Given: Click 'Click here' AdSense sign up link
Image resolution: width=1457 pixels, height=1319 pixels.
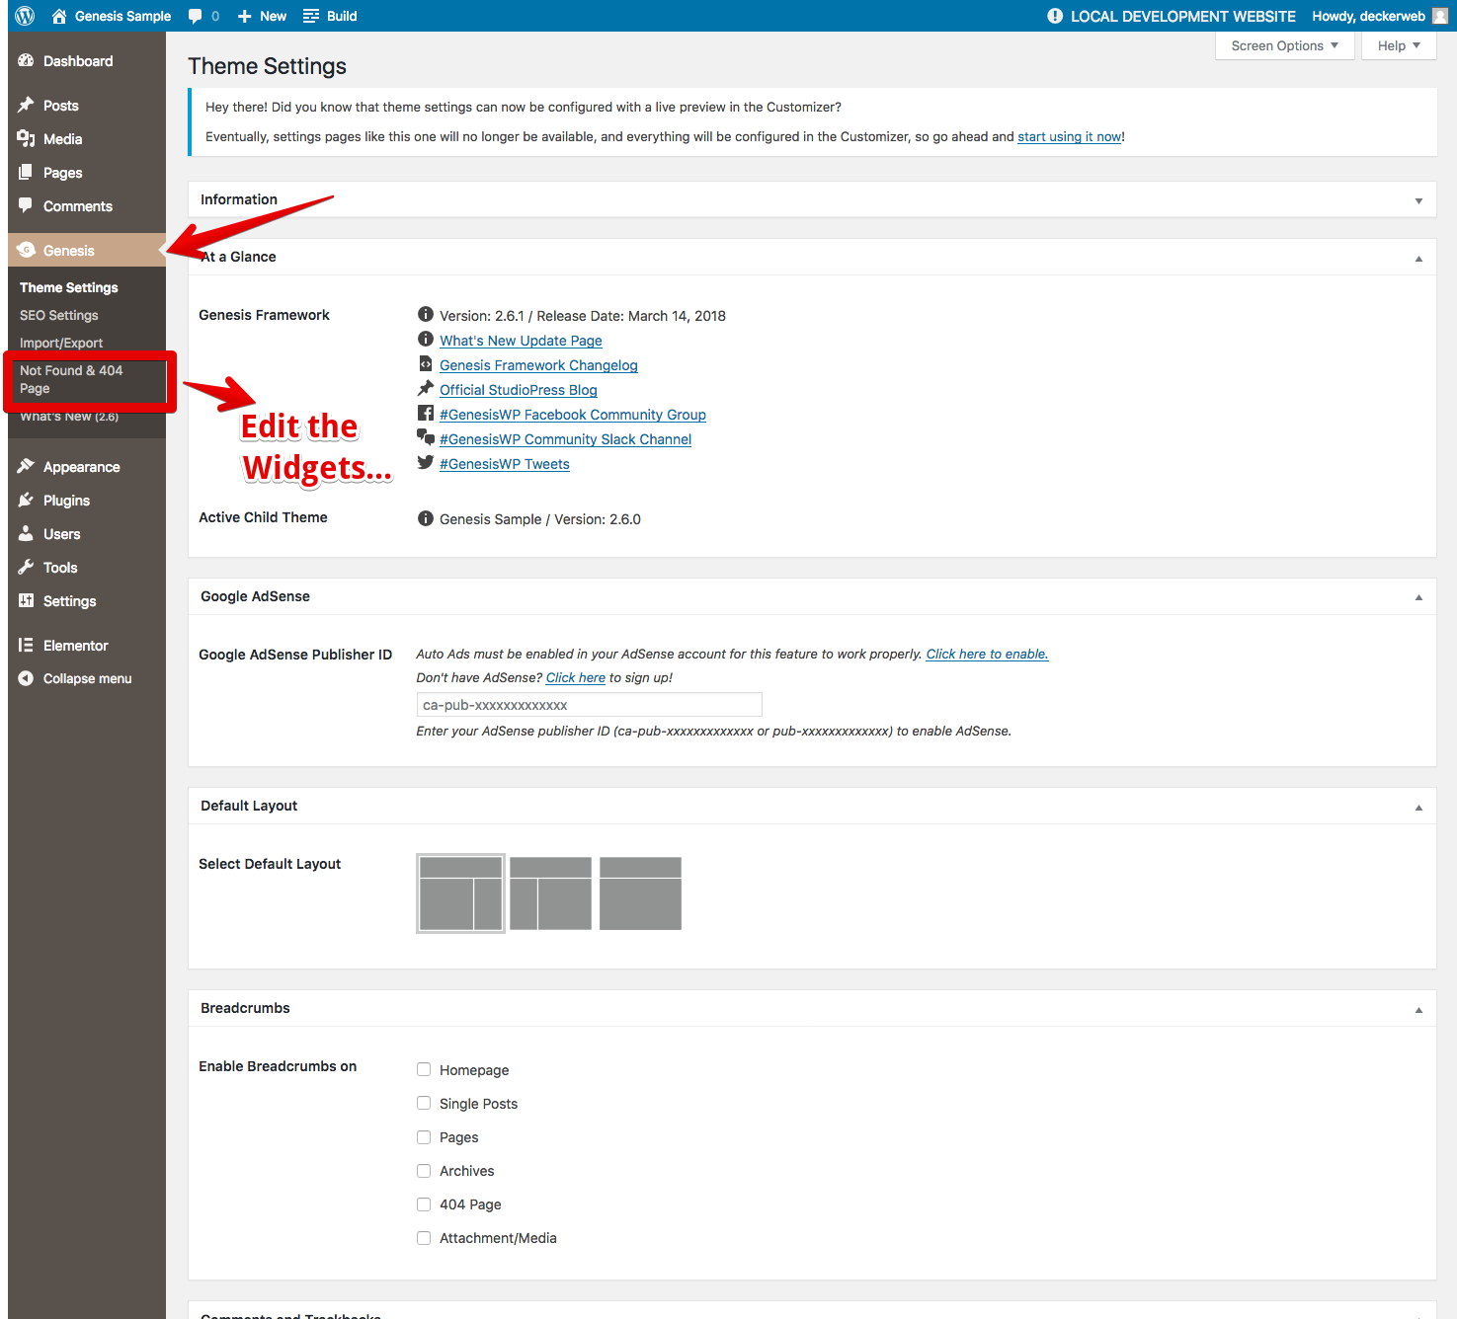Looking at the screenshot, I should pos(576,677).
